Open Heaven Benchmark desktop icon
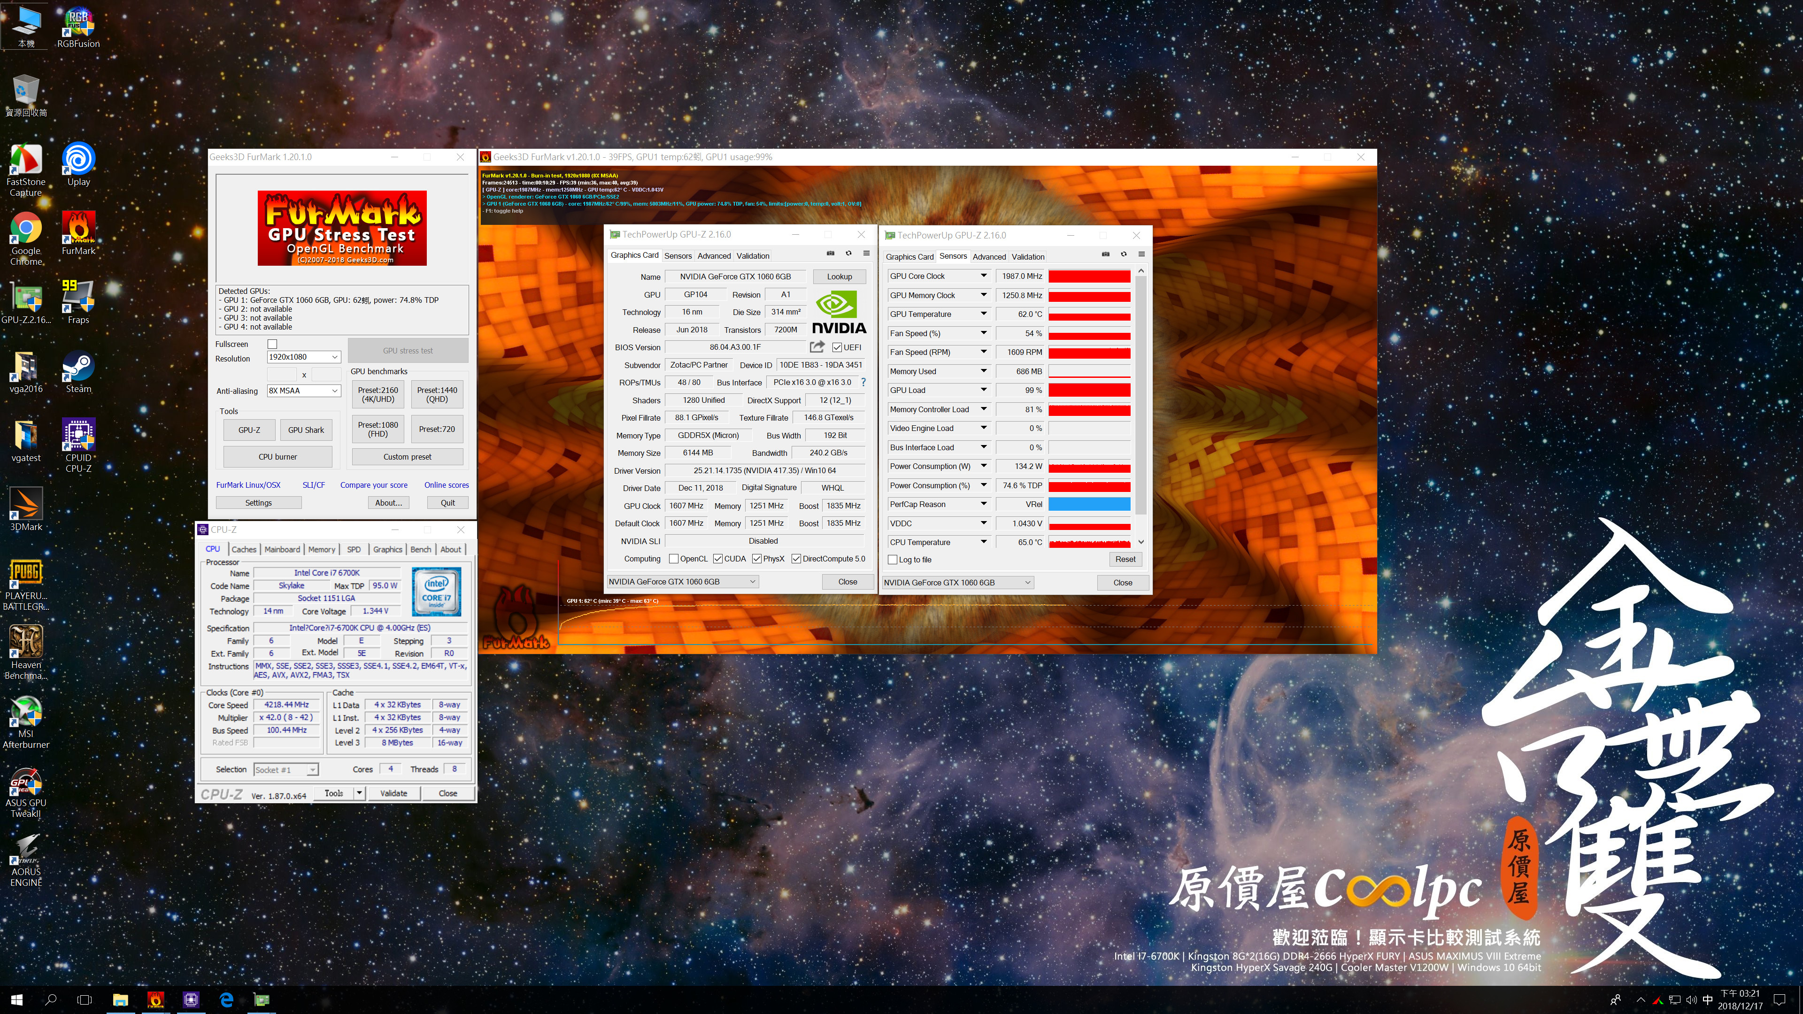Viewport: 1803px width, 1014px height. click(26, 653)
